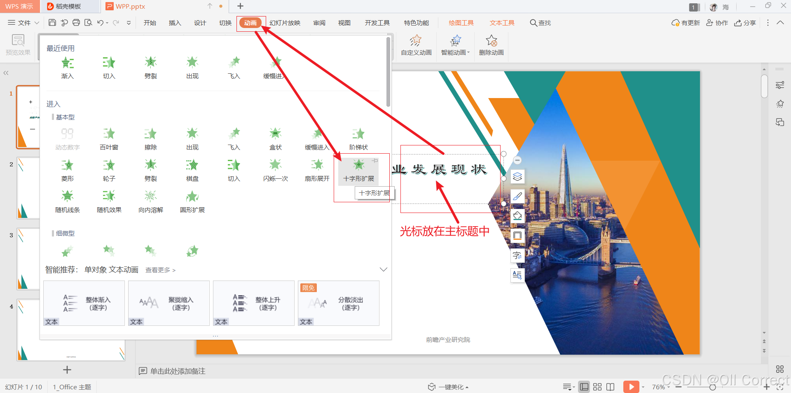Select slide 2 thumbnail

pos(28,188)
